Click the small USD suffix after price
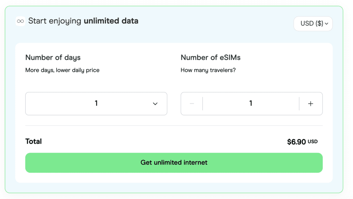Viewport: 353px width, 199px height. [313, 142]
